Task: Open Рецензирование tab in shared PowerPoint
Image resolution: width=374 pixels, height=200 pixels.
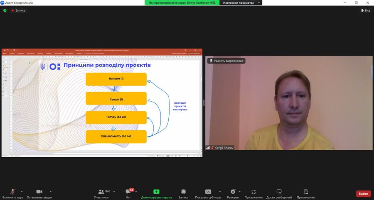Action: tap(69, 54)
